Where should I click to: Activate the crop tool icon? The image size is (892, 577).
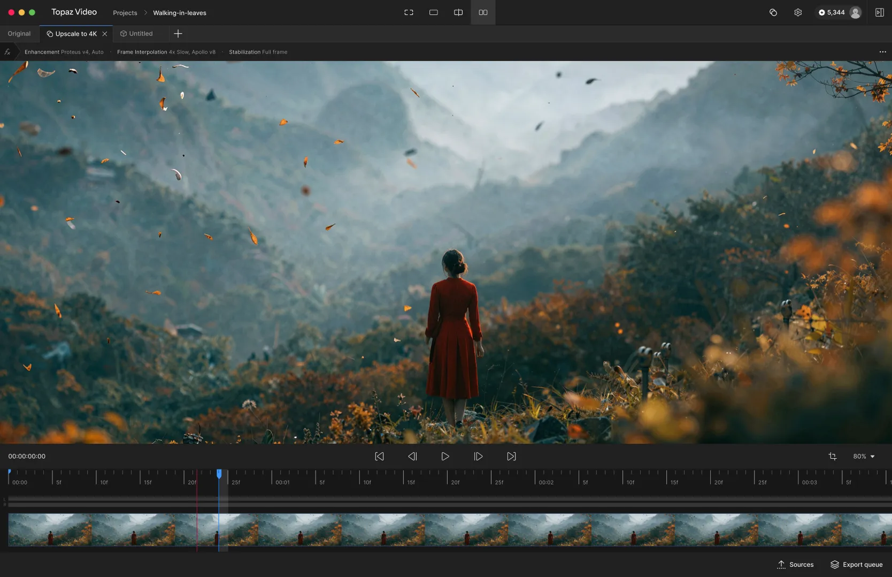point(833,457)
